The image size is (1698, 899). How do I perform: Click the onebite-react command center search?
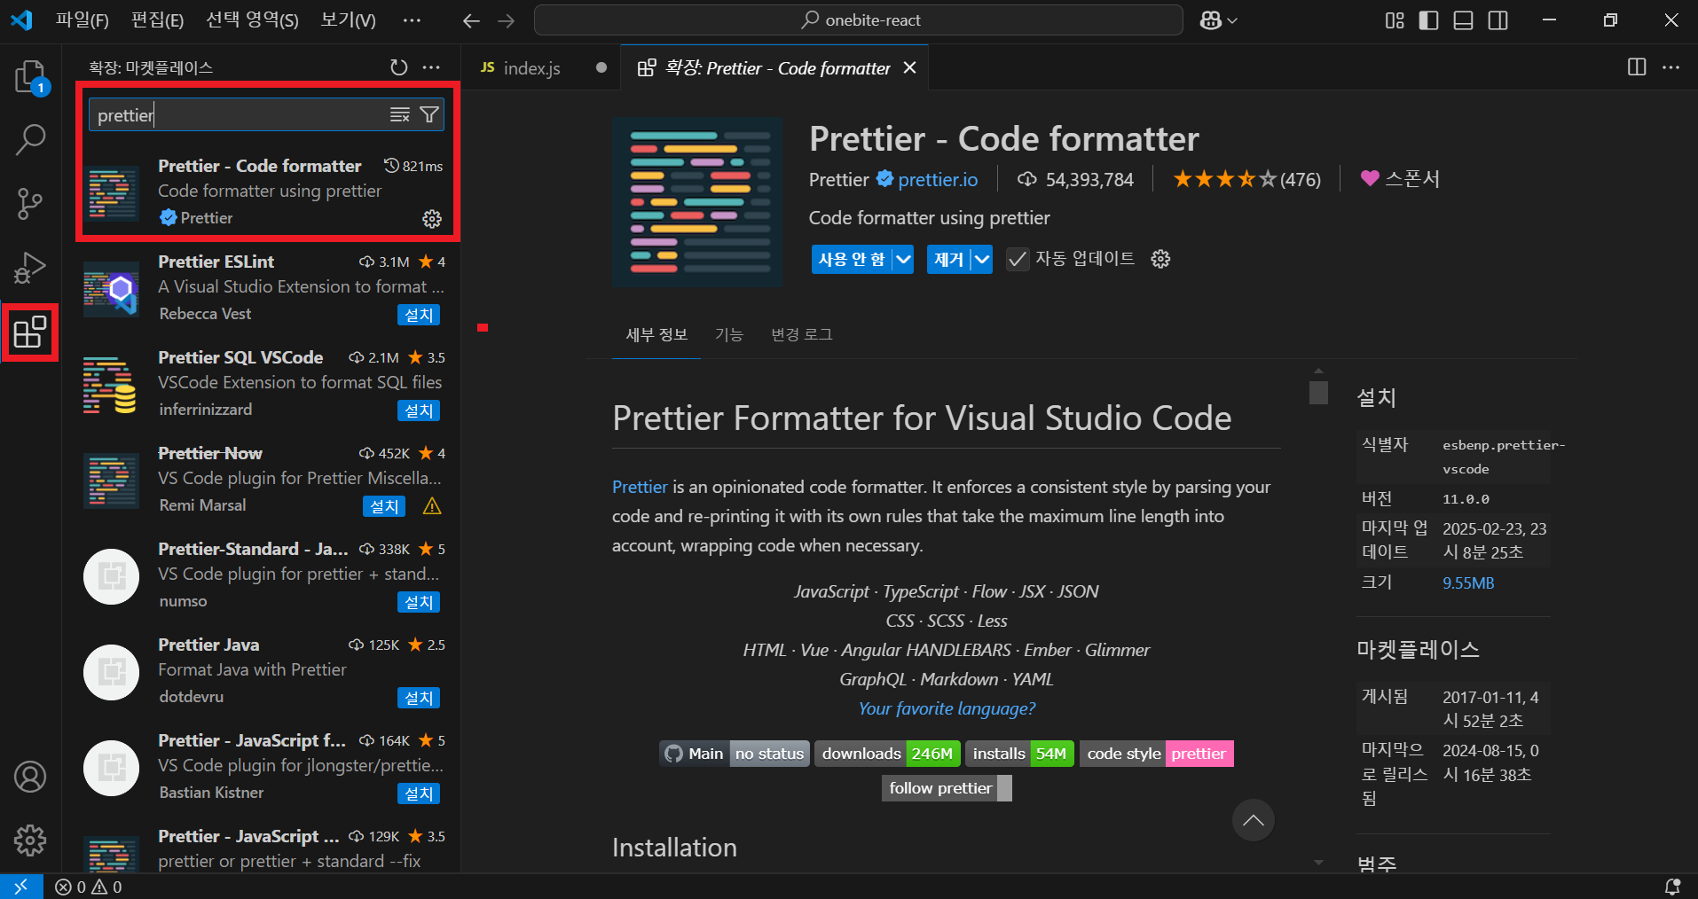(x=859, y=20)
